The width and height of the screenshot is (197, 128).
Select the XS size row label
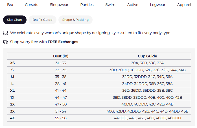pos(12,63)
